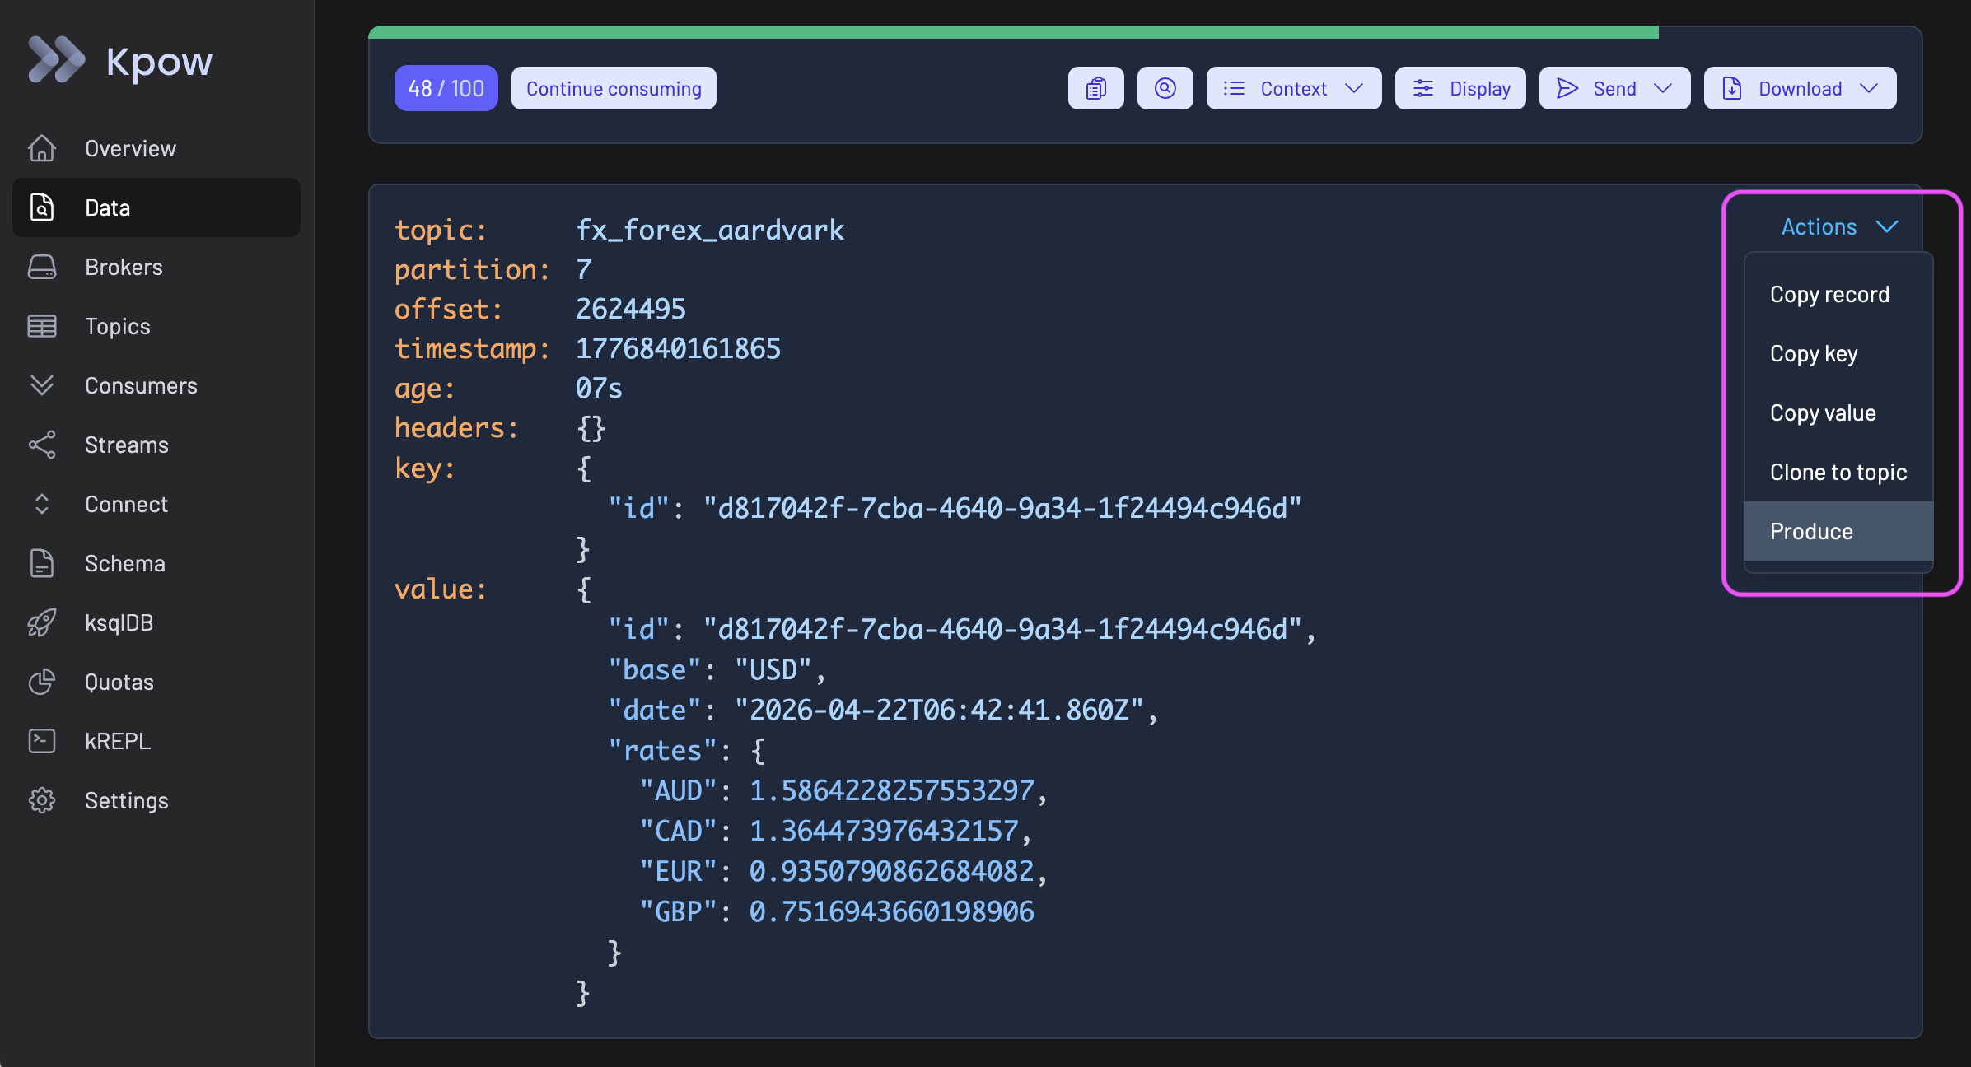Open the Streams section
Image resolution: width=1971 pixels, height=1067 pixels.
click(x=156, y=445)
